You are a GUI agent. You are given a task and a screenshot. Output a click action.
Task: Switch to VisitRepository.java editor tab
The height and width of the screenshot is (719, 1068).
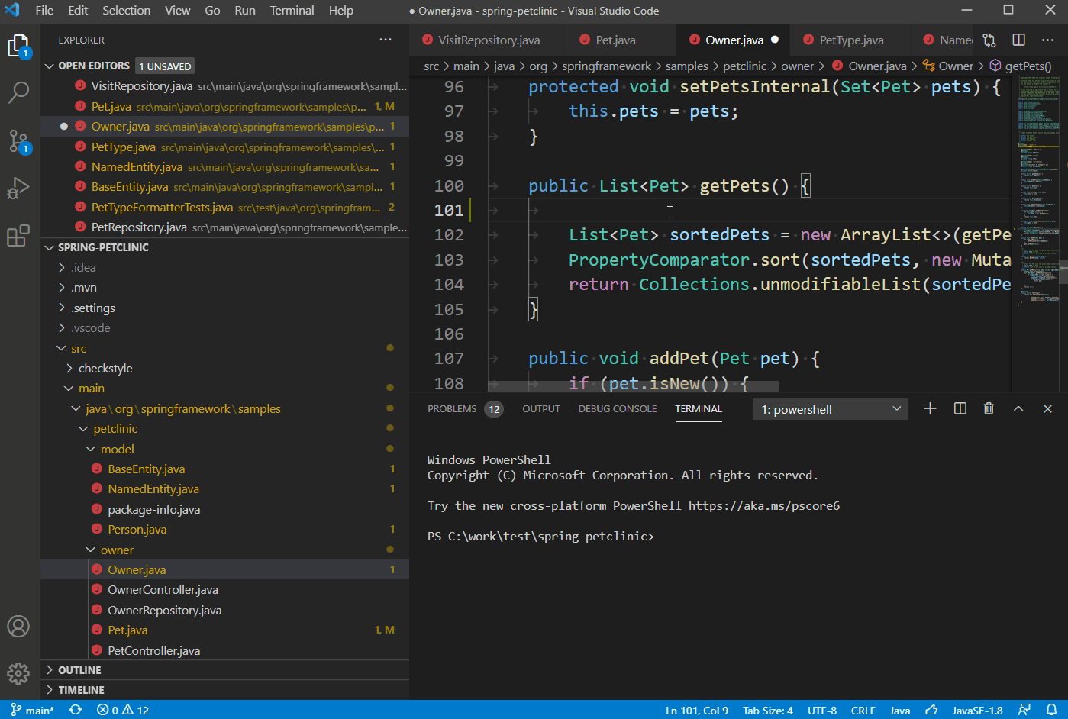[489, 40]
